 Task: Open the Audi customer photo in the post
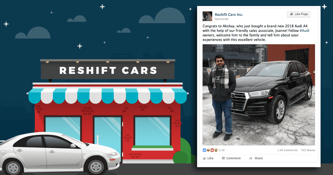pos(259,95)
